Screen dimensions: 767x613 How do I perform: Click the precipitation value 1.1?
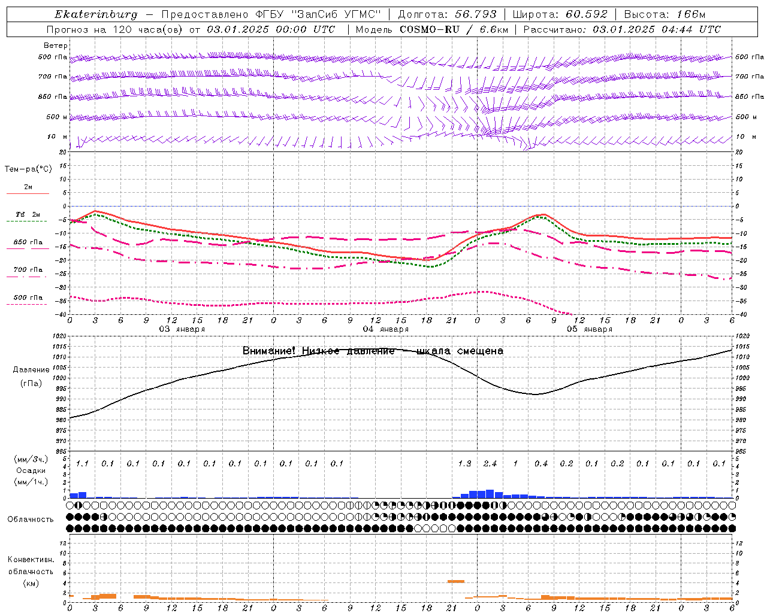coord(82,463)
